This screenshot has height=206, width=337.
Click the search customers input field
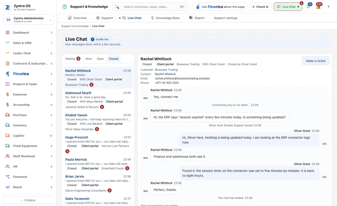(150, 7)
